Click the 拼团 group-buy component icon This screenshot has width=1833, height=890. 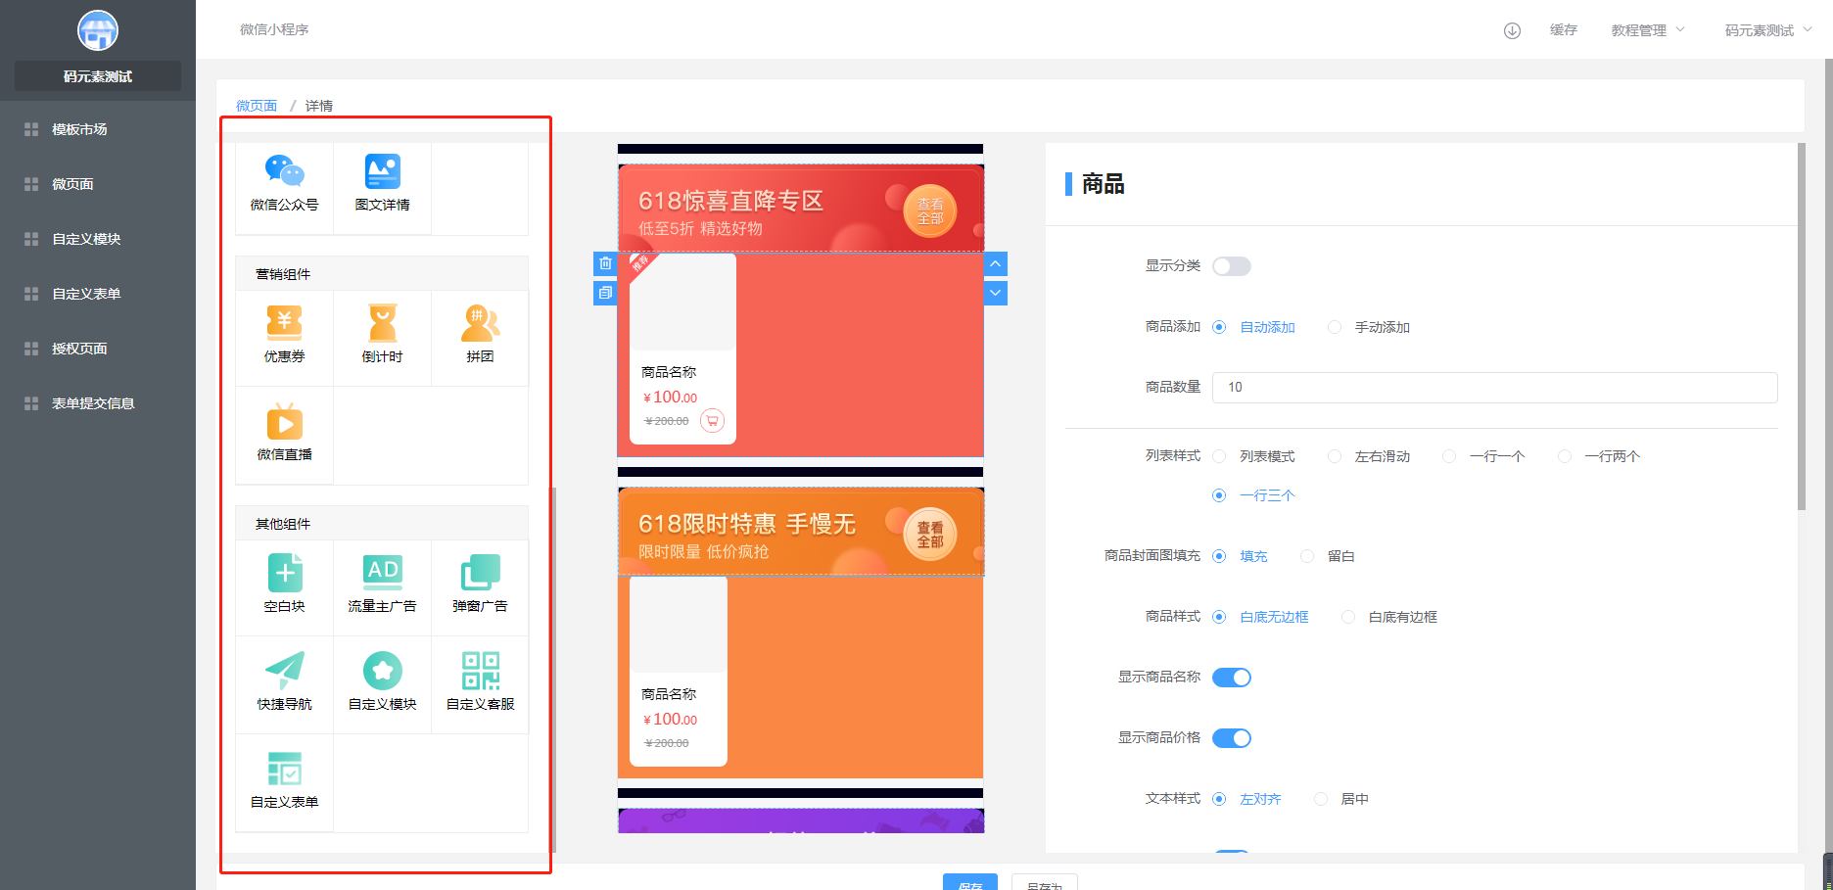click(x=480, y=323)
